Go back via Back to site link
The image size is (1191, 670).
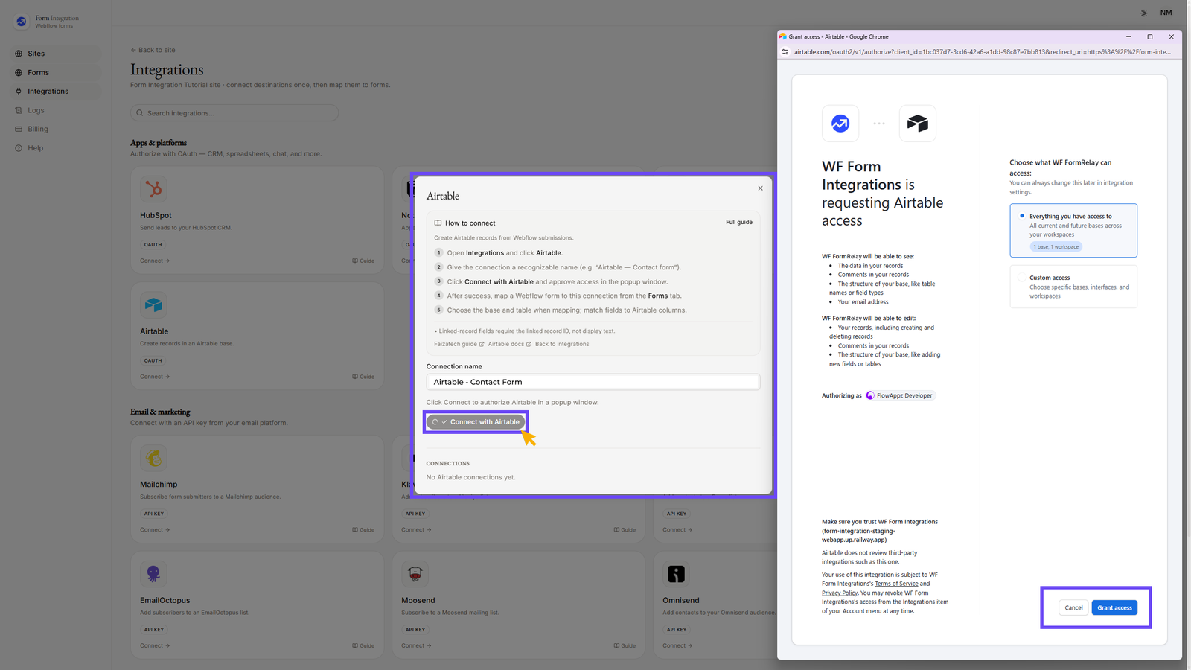coord(153,50)
